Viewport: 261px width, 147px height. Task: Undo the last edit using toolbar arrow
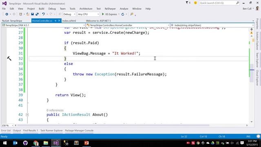pyautogui.click(x=44, y=14)
